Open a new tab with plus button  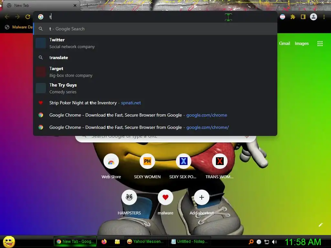(87, 5)
